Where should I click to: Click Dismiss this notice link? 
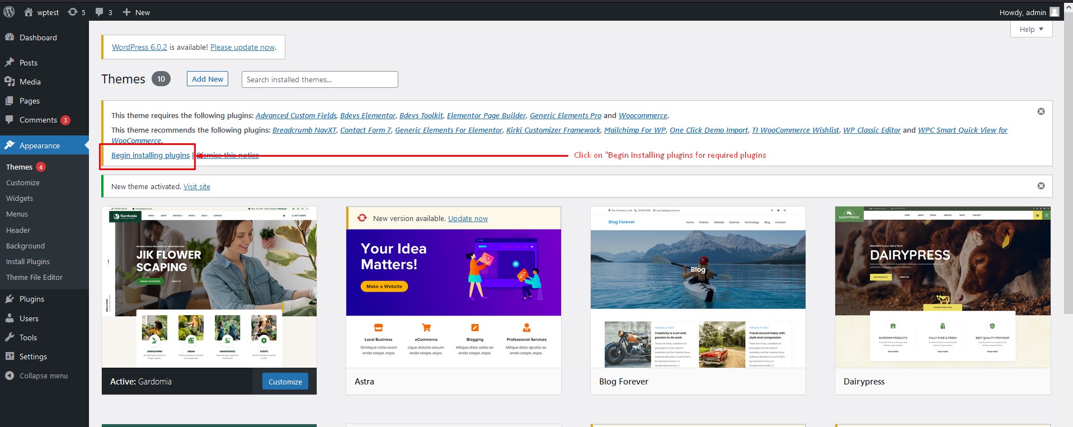pyautogui.click(x=228, y=155)
